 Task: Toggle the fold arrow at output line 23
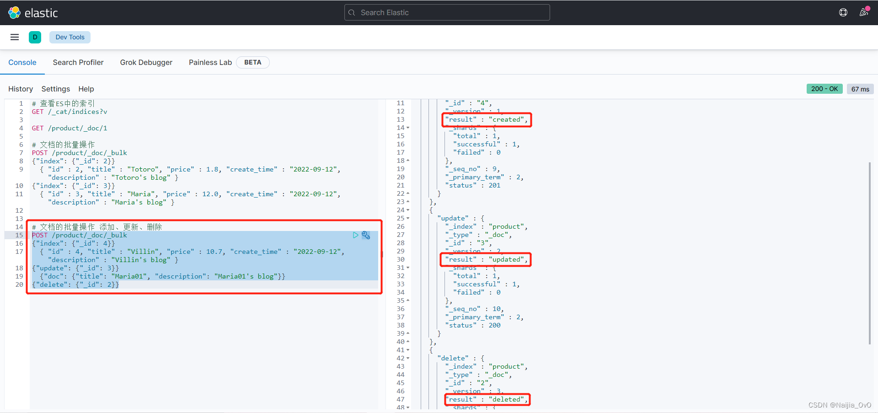click(408, 202)
